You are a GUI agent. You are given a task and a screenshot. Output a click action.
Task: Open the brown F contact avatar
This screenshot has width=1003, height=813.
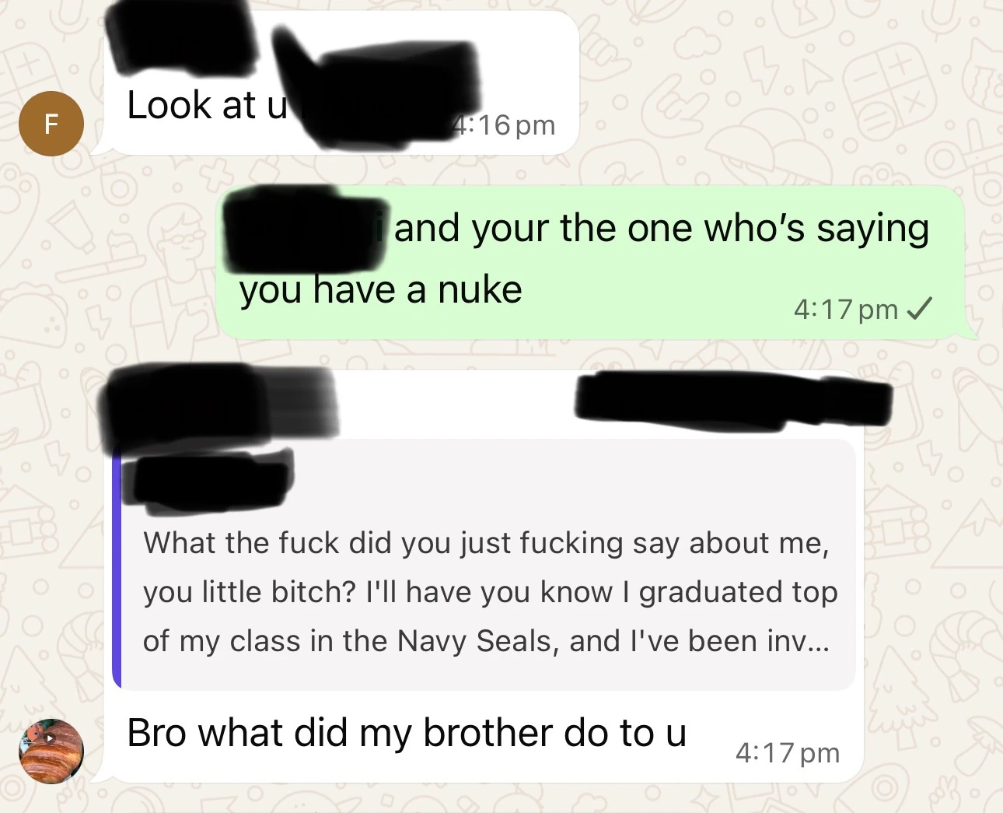pos(51,124)
